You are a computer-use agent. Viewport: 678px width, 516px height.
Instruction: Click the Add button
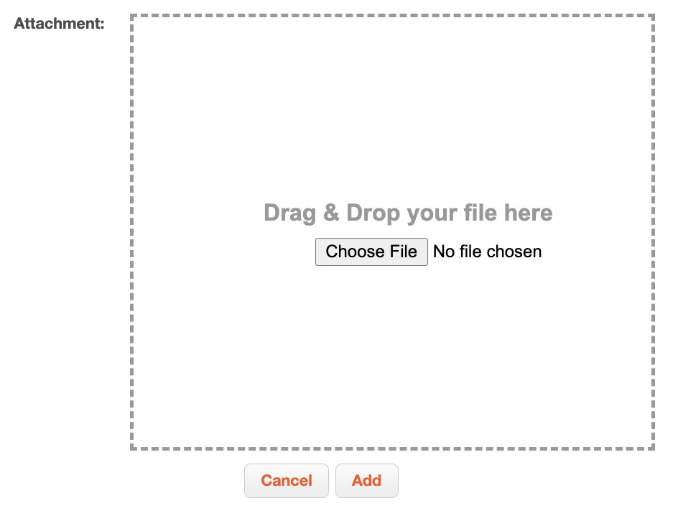point(366,481)
